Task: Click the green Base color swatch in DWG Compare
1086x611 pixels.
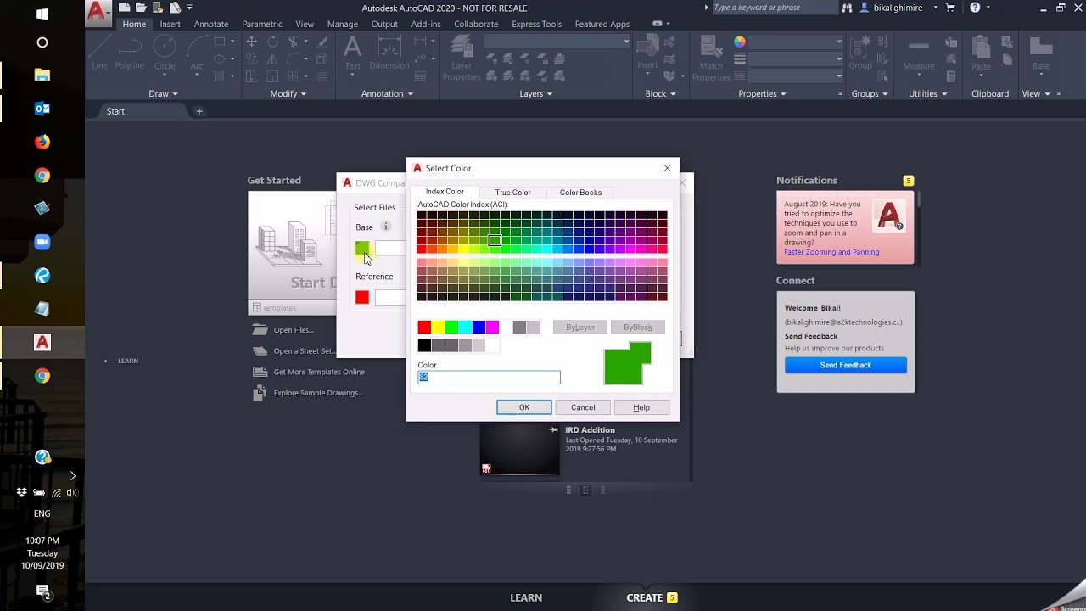Action: [x=362, y=248]
